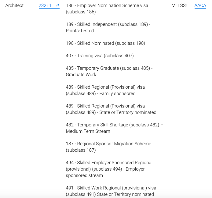Select the 186 Employer Nomination Scheme visa entry
Screen dimensions: 212x198
pyautogui.click(x=107, y=9)
